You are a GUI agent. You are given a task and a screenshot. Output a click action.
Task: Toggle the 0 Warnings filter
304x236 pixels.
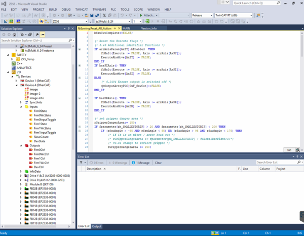[117, 163]
